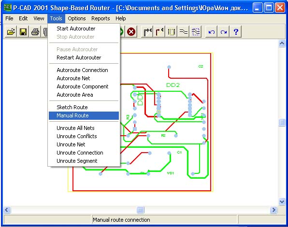Click the Print icon in toolbar
Image resolution: width=288 pixels, height=227 pixels.
coord(35,32)
